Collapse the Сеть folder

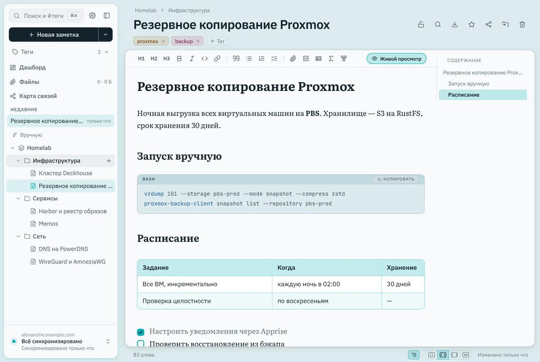coord(18,236)
